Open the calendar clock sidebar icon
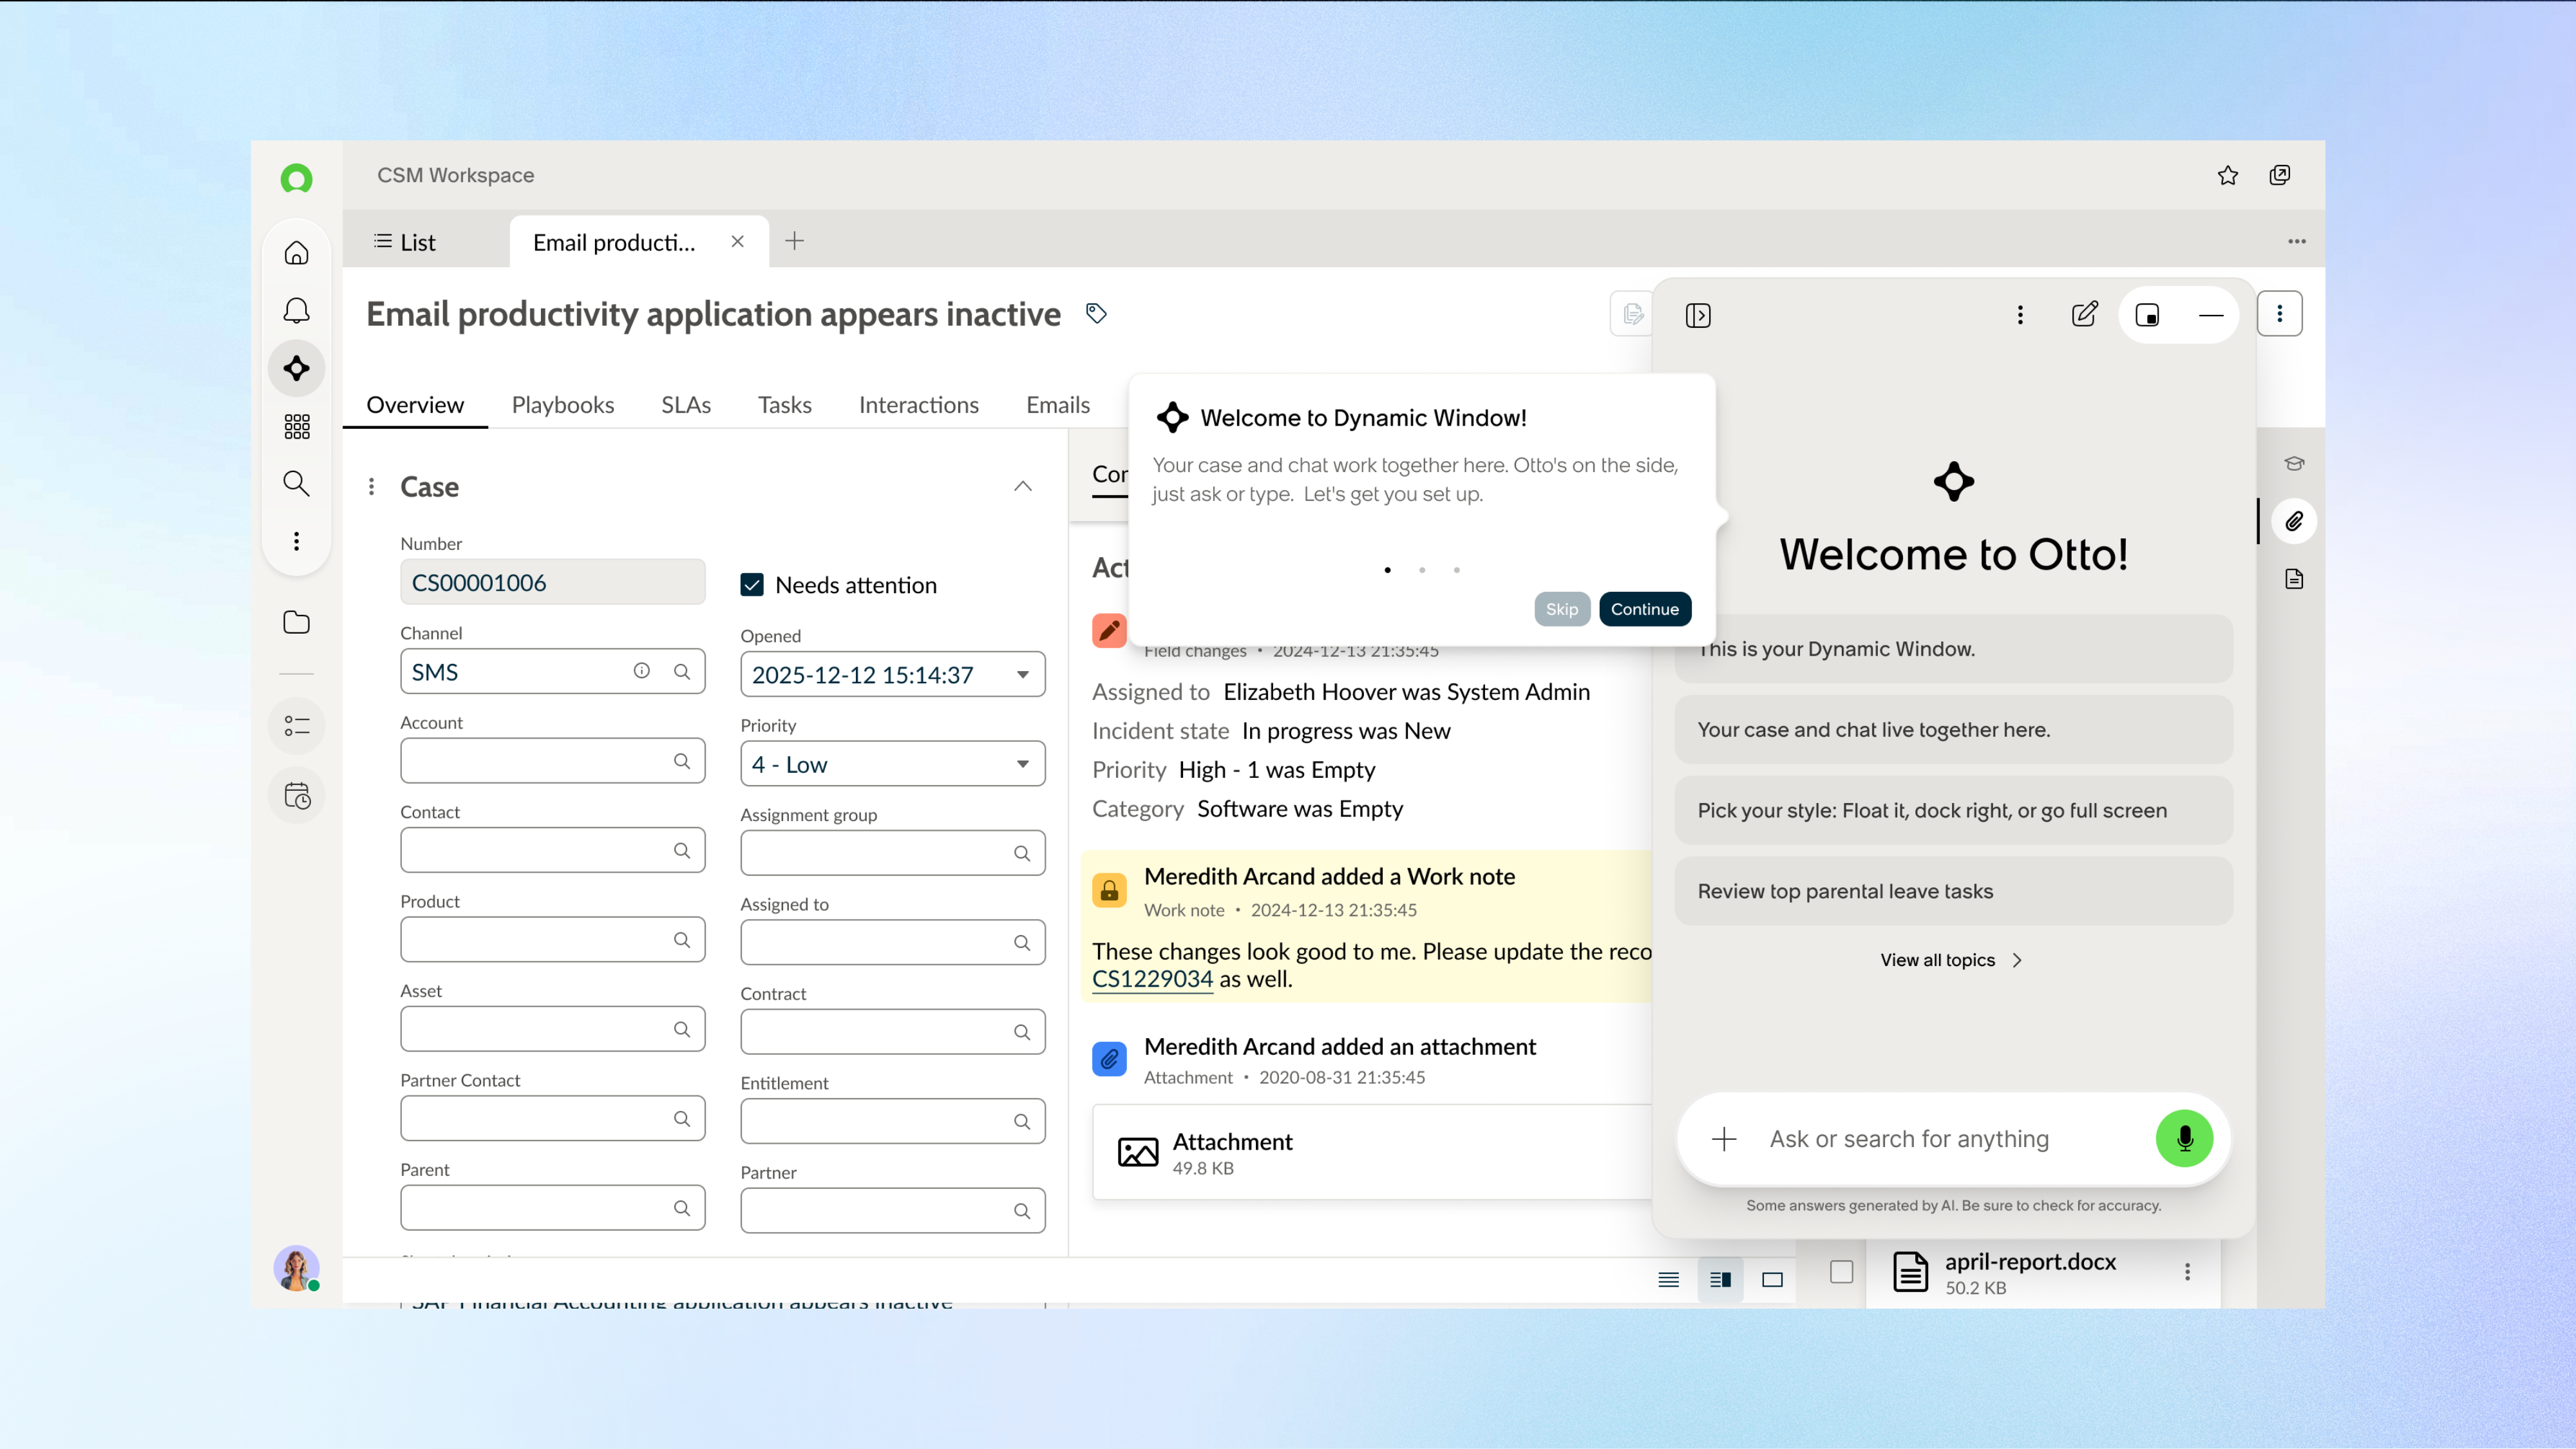Screen dimensions: 2576x1449 (296, 796)
